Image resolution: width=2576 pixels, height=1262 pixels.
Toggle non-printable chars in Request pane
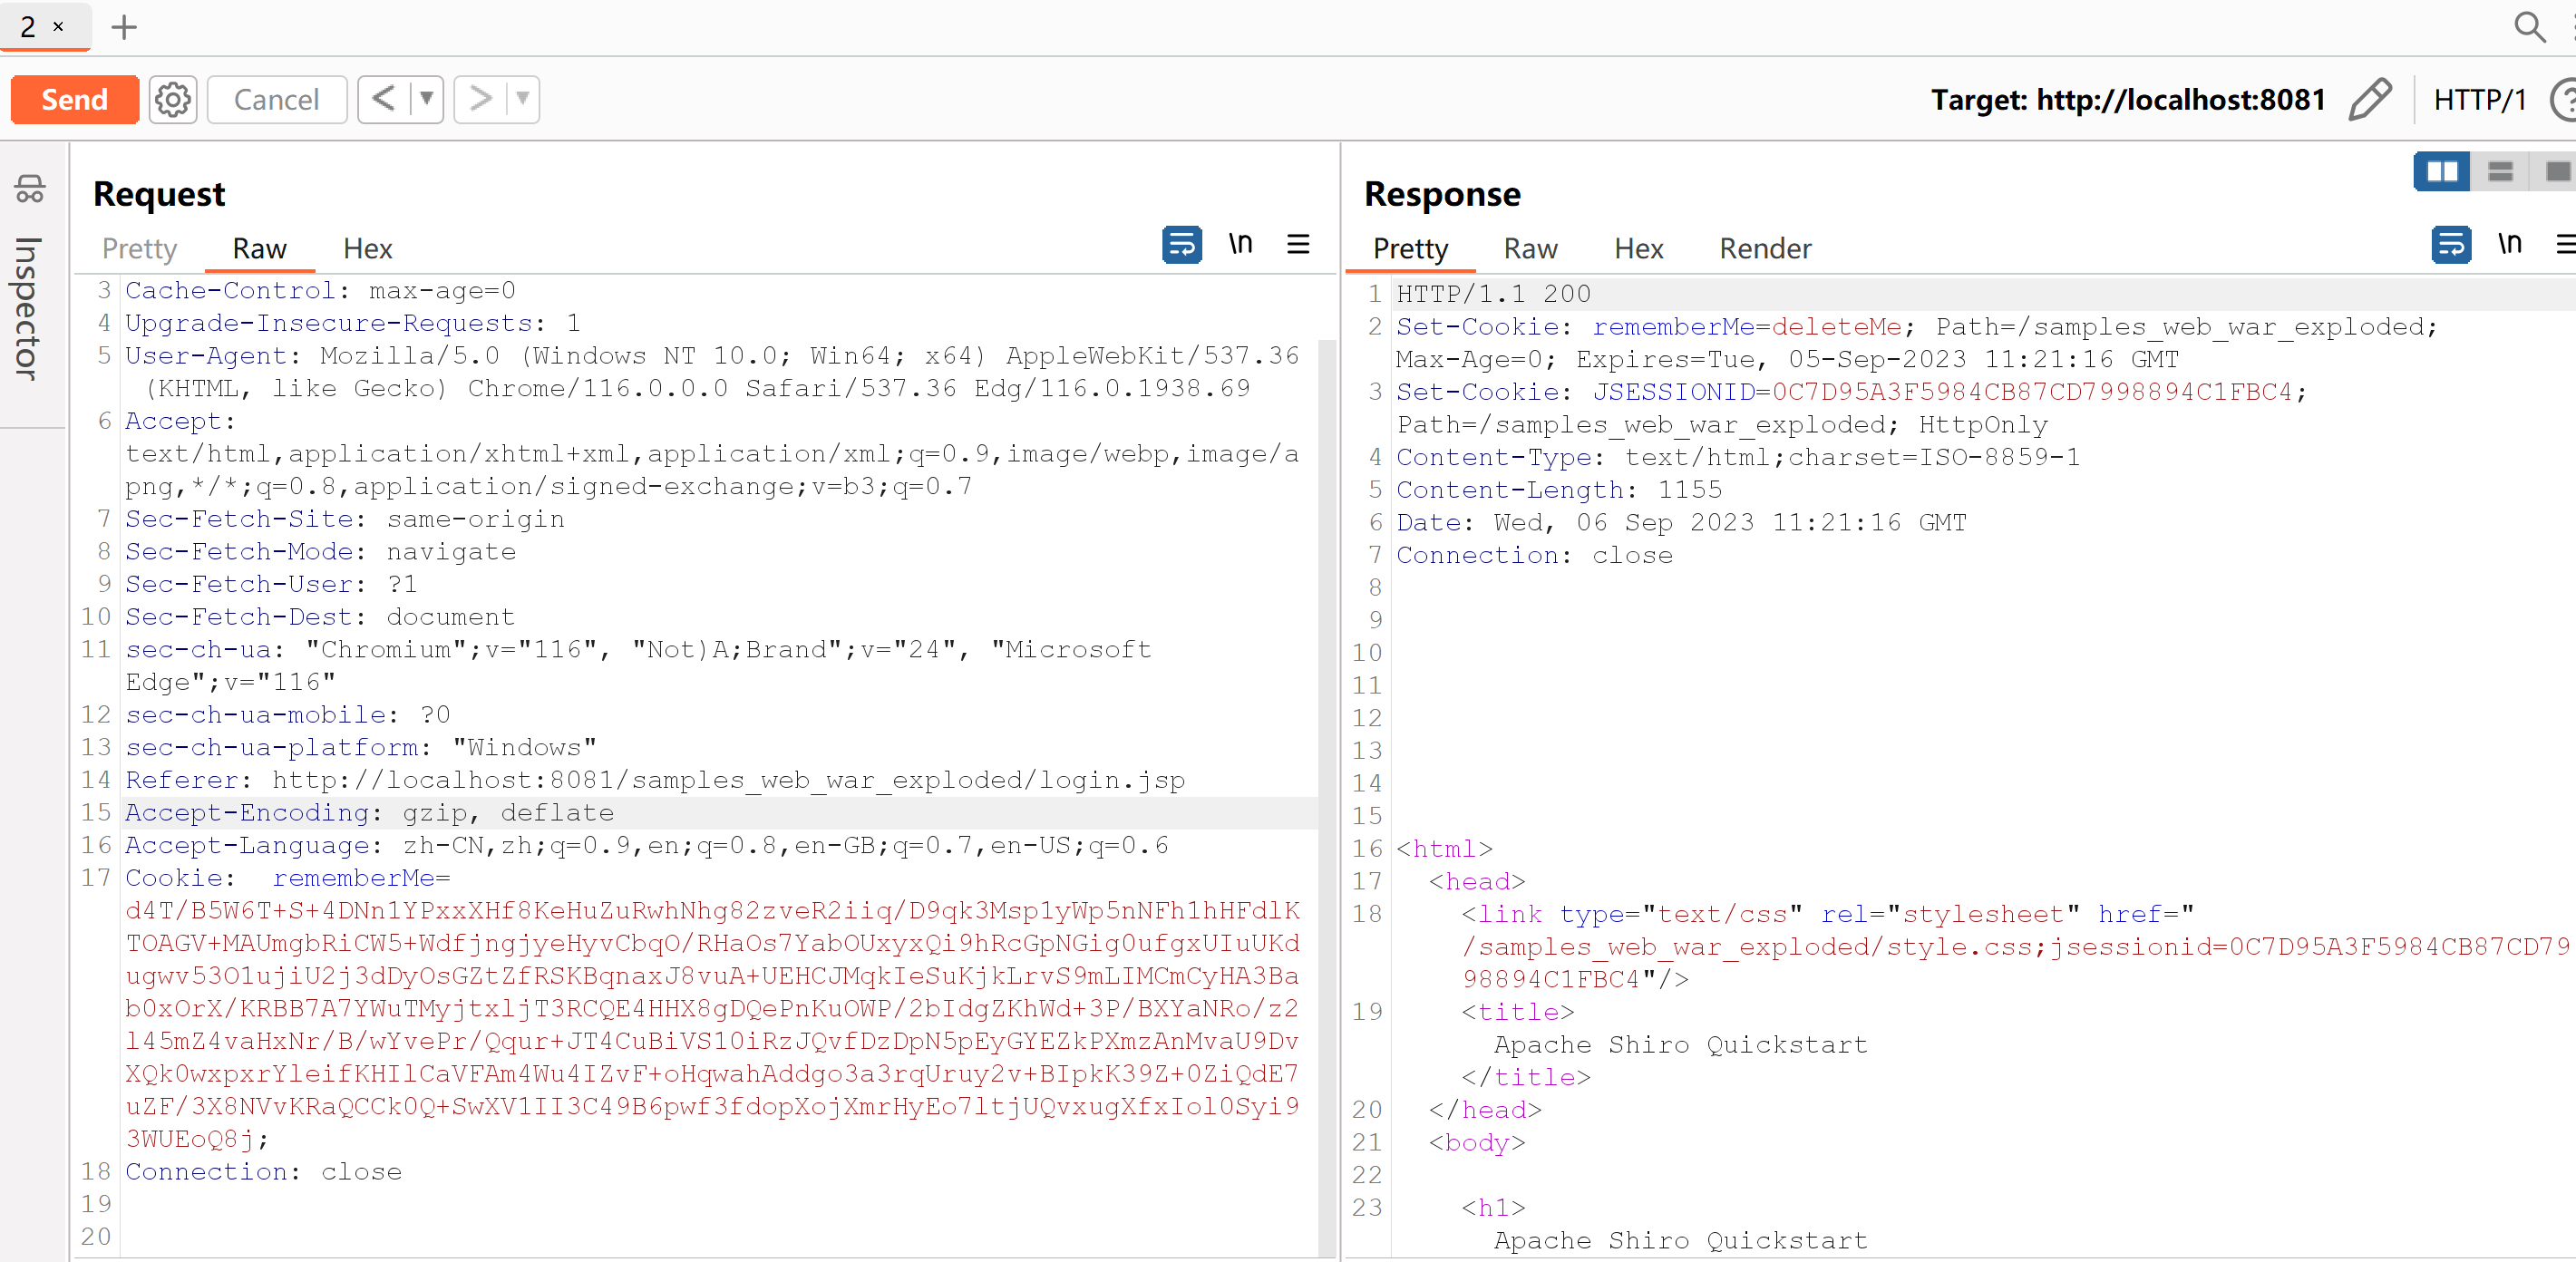(1240, 244)
